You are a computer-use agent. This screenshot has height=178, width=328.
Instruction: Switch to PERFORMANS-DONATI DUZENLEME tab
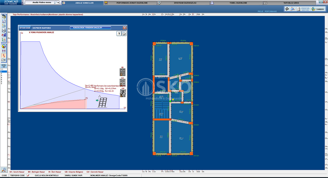[130, 3]
